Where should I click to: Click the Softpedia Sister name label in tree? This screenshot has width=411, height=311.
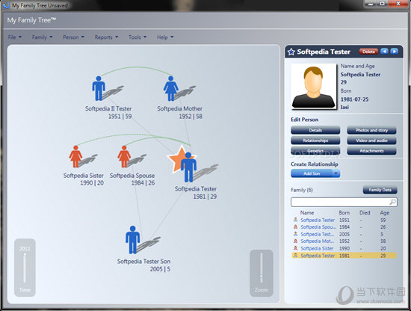pos(84,176)
